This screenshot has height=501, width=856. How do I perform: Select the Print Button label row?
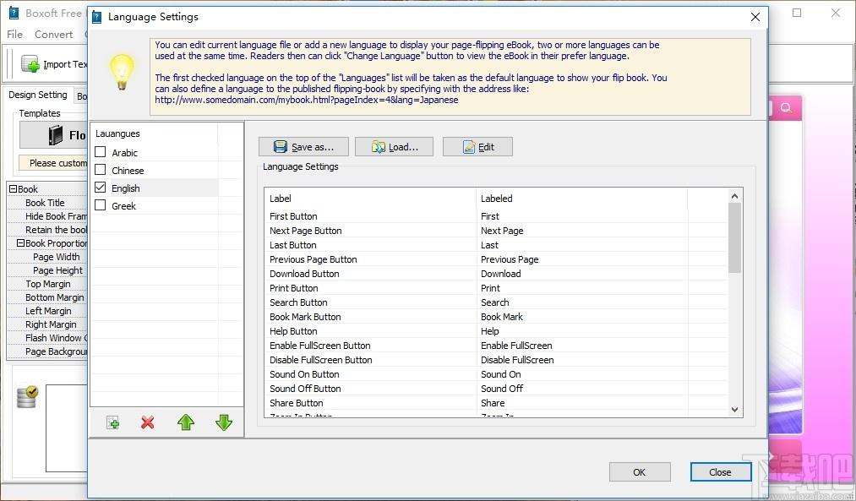pos(496,288)
